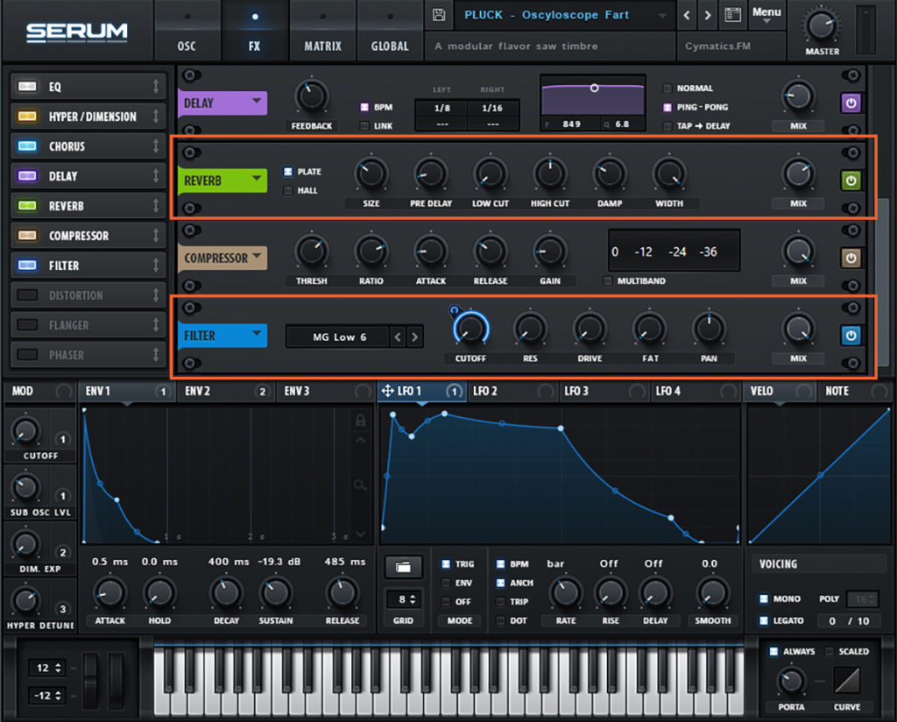This screenshot has width=897, height=722.
Task: Click the ENV 1 zoom magnifier icon
Action: point(360,485)
